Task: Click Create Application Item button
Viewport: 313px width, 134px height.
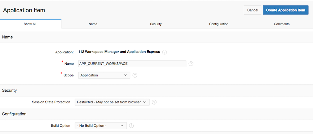Action: pos(285,10)
